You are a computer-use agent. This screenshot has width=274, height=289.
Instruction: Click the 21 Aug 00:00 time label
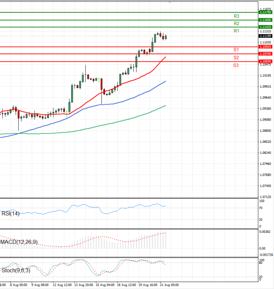pos(169,285)
